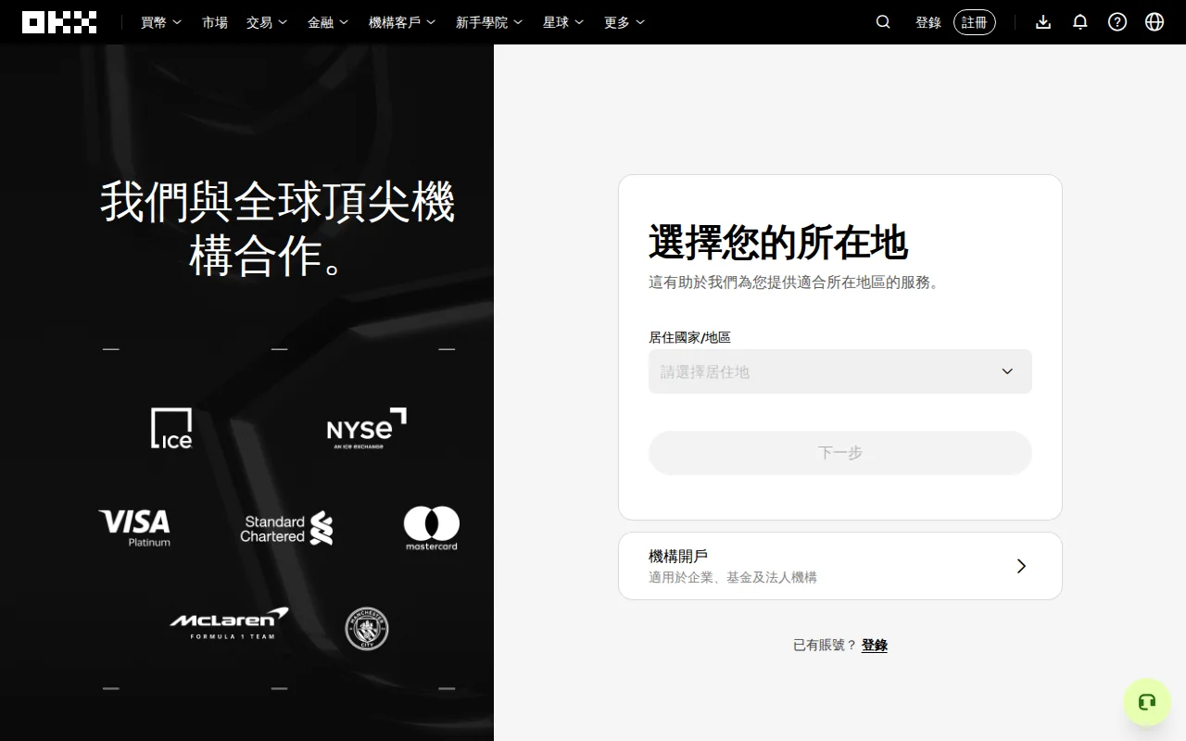The image size is (1186, 741).
Task: Click the NYSE partner logo
Action: pos(367,428)
